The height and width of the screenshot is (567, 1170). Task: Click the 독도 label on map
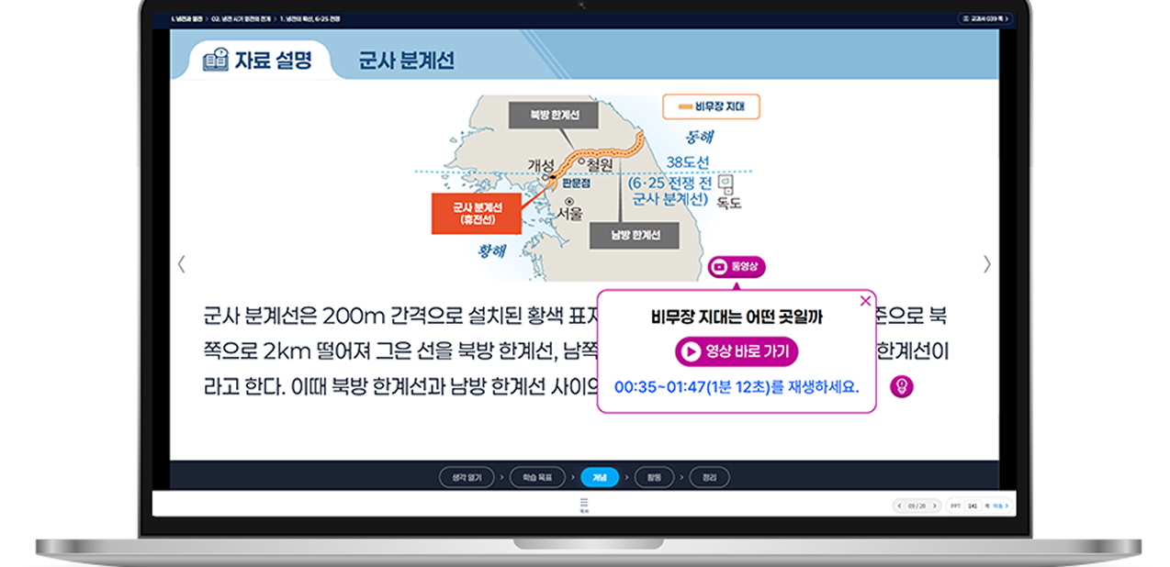(x=728, y=203)
